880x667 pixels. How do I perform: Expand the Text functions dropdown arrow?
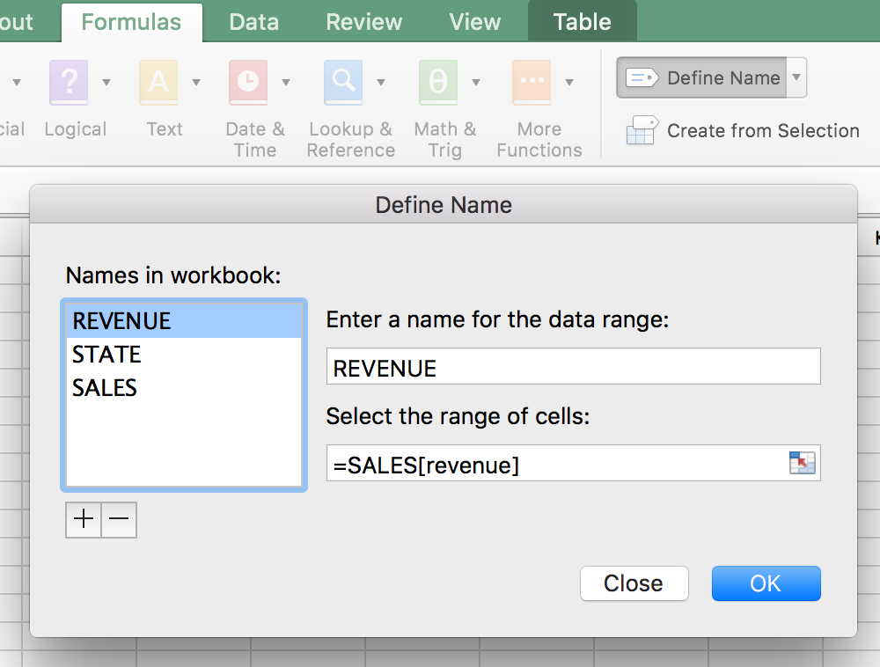pos(196,83)
